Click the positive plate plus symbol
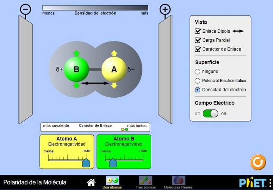The height and width of the screenshot is (190, 273). click(165, 9)
